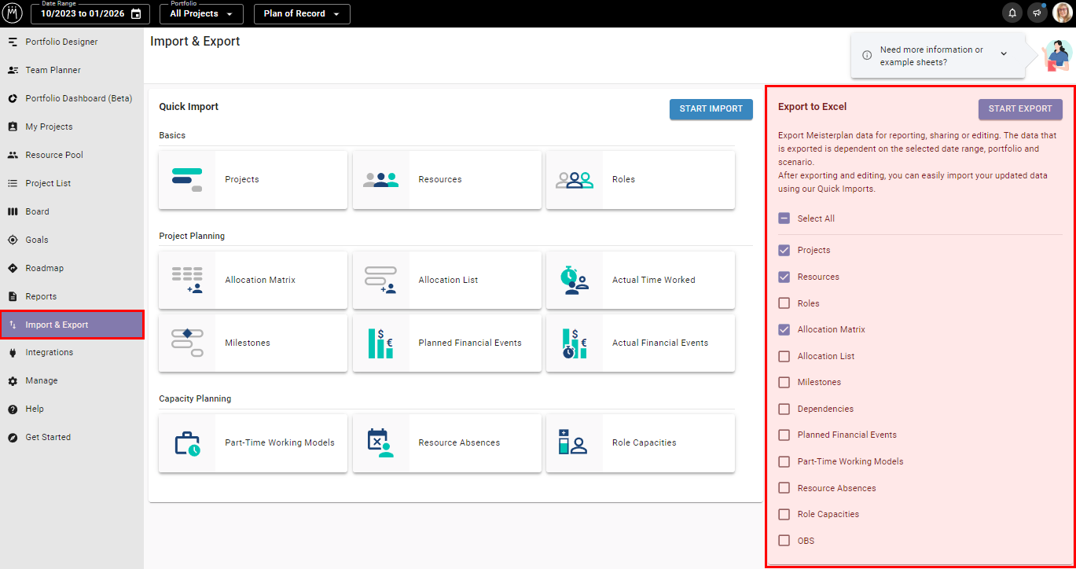The height and width of the screenshot is (569, 1076).
Task: Open the All Projects portfolio dropdown
Action: click(201, 14)
